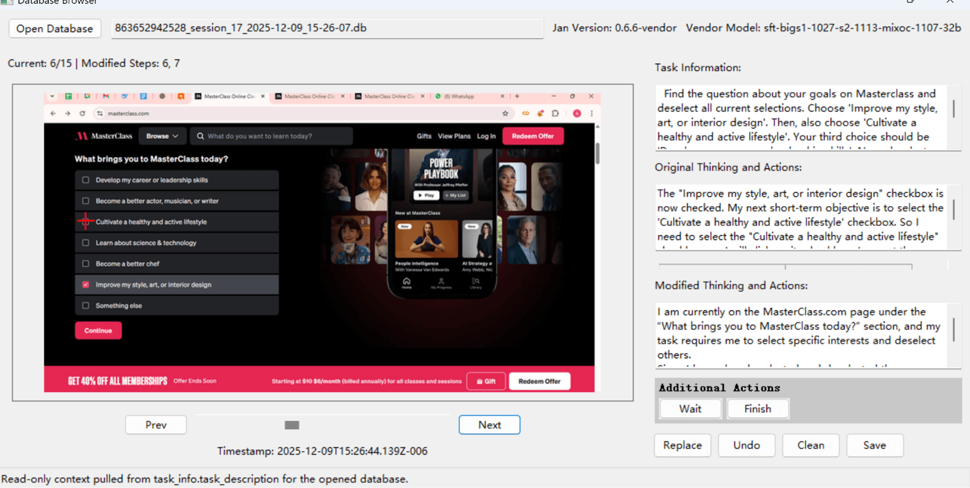
Task: Tap My Progress icon in phone mockup
Action: (441, 282)
